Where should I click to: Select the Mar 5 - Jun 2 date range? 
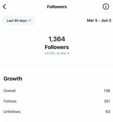point(99,20)
